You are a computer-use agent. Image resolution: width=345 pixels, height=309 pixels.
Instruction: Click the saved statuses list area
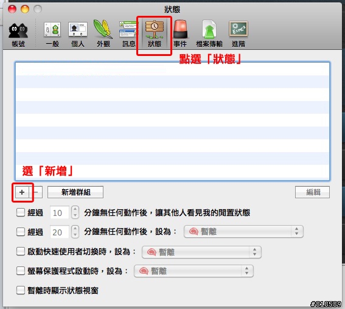tap(173, 121)
